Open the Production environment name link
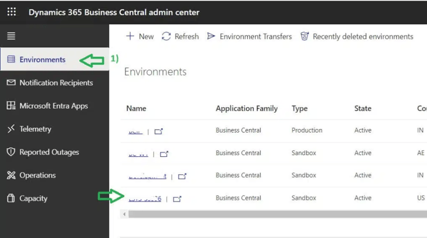 135,131
